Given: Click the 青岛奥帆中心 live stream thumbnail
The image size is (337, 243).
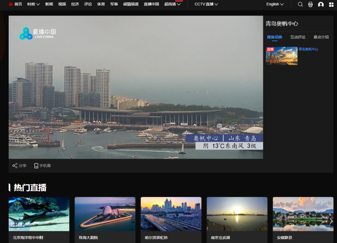Looking at the screenshot, I should (x=281, y=56).
